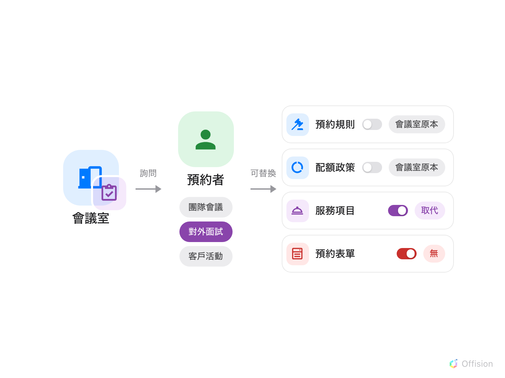Screen dimensions: 505x378
Task: Click the purple 取代 badge
Action: click(430, 211)
